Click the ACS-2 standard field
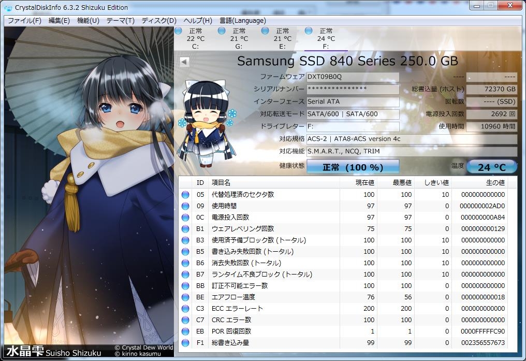526x361 pixels. tap(412, 139)
